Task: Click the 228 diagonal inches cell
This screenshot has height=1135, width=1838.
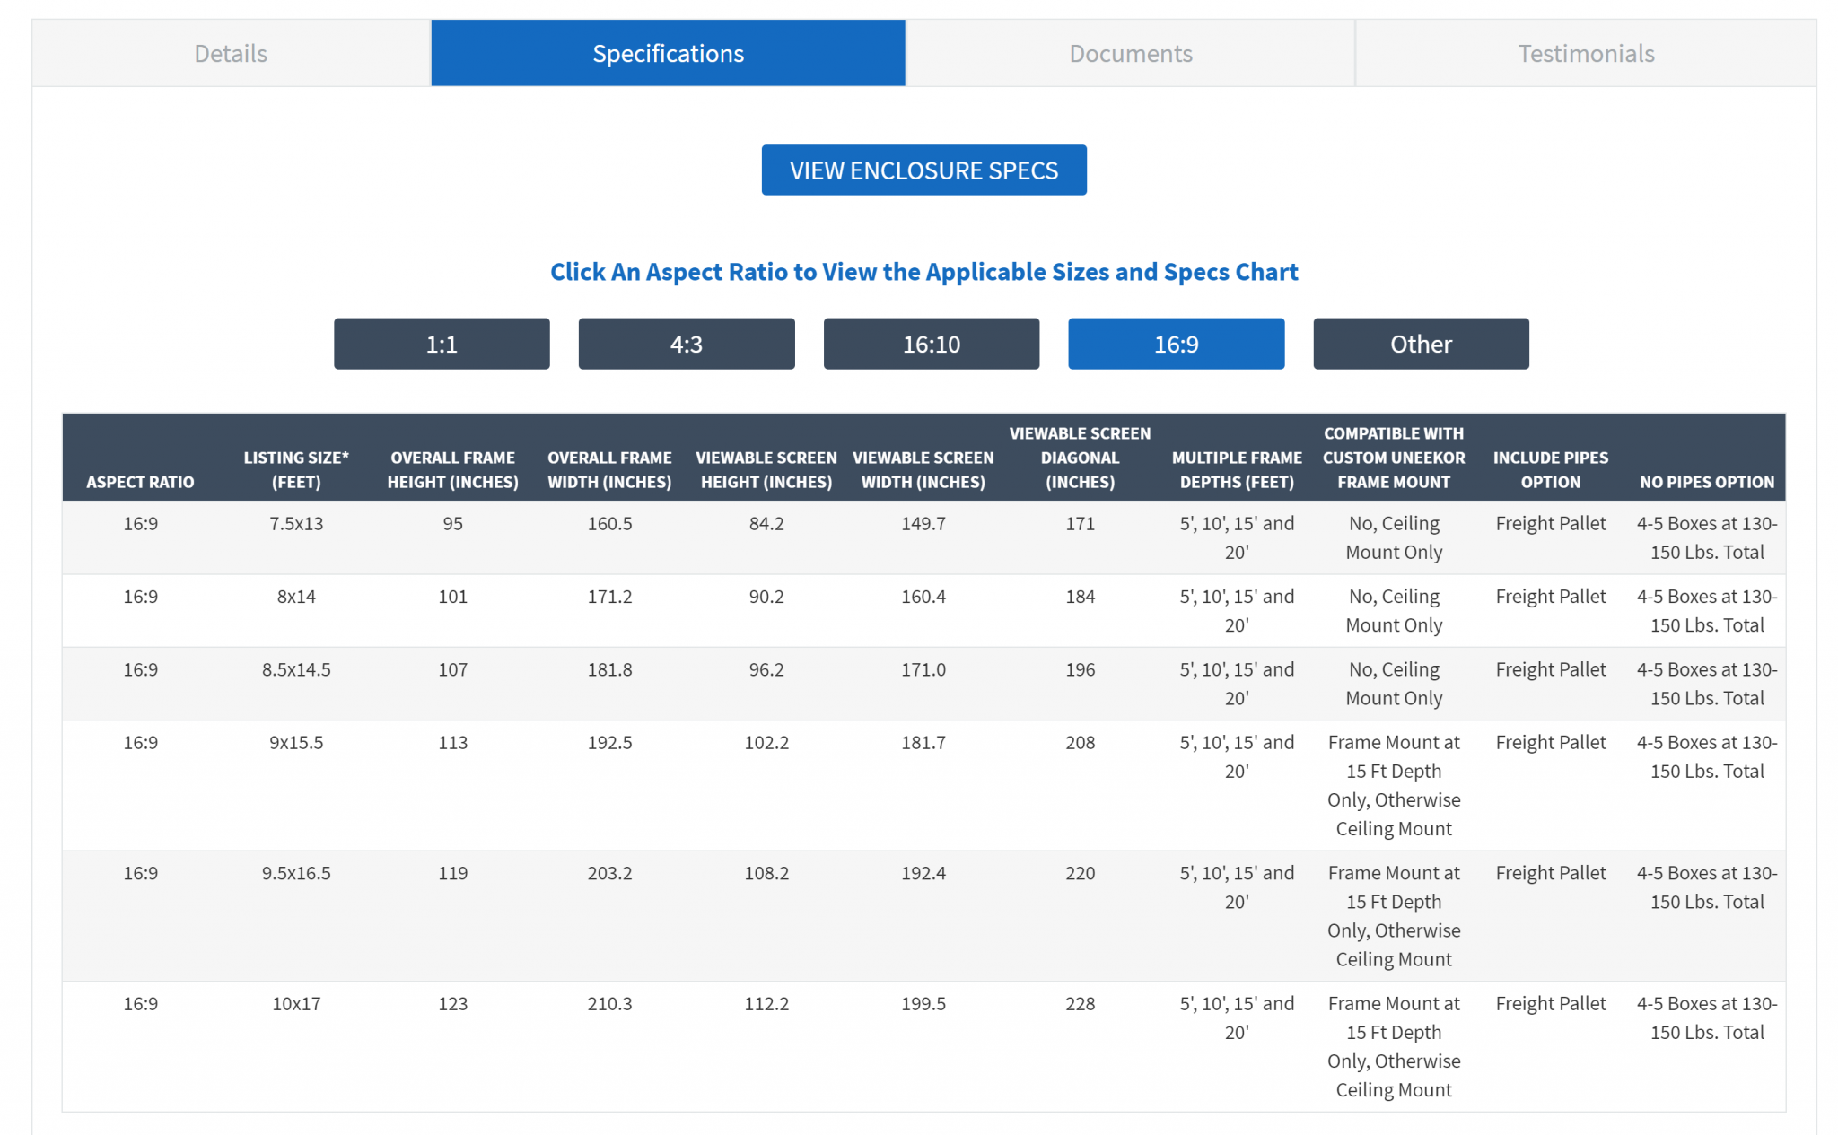Action: (1080, 1004)
